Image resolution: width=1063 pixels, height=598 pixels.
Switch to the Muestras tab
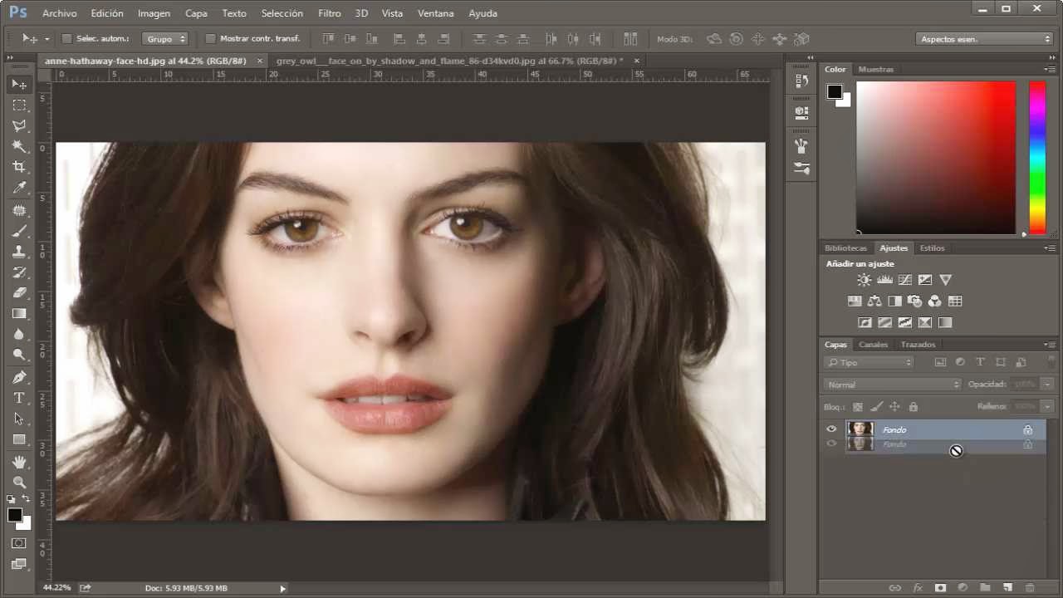tap(876, 69)
